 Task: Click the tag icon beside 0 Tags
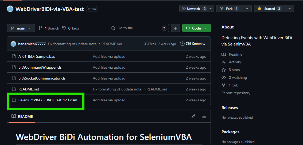[64, 28]
